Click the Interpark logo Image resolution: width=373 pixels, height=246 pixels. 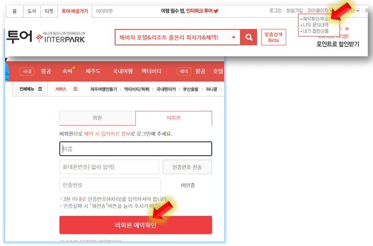pos(61,38)
